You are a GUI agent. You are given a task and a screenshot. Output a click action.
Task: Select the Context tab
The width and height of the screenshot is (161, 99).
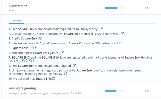pyautogui.click(x=16, y=21)
